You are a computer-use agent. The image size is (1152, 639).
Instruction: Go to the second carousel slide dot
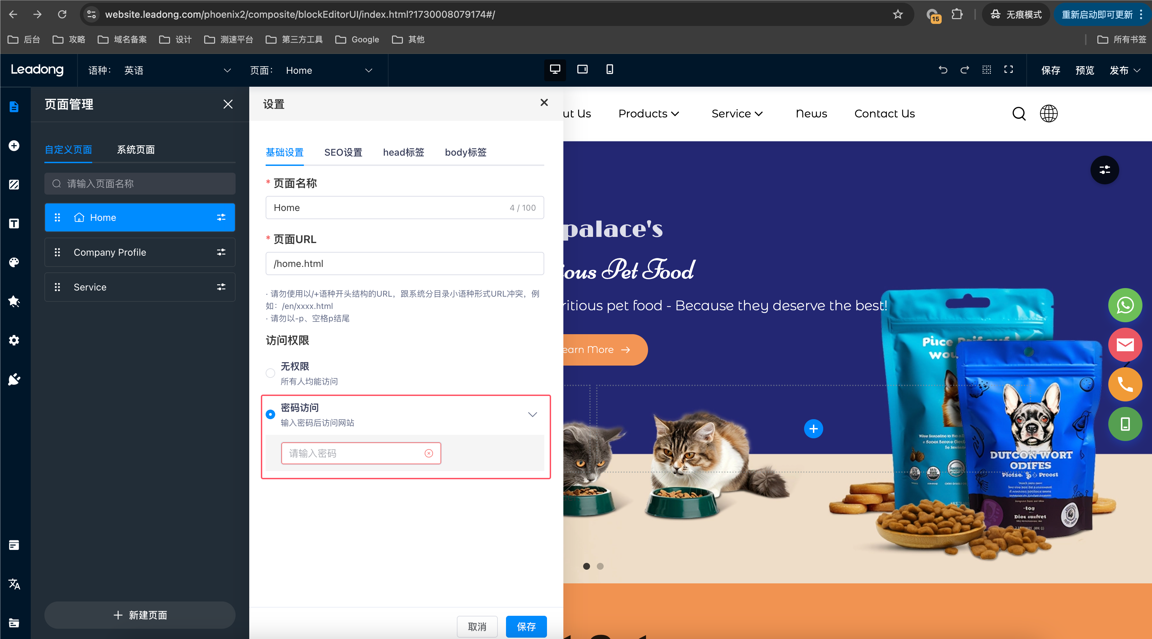click(600, 566)
